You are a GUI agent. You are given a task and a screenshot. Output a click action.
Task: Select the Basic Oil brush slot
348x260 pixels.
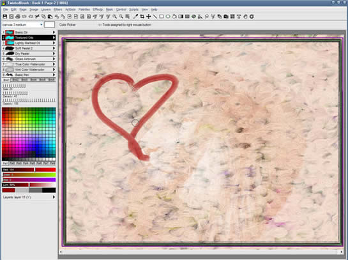pos(29,32)
